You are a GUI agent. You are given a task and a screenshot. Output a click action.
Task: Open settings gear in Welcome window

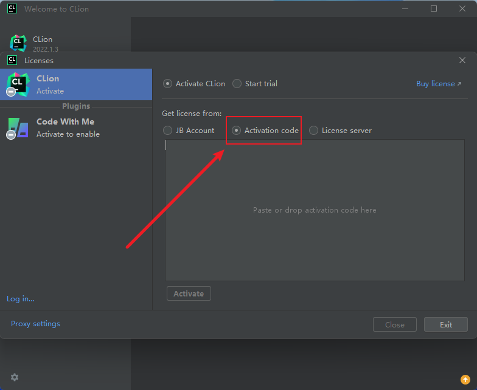(x=15, y=377)
